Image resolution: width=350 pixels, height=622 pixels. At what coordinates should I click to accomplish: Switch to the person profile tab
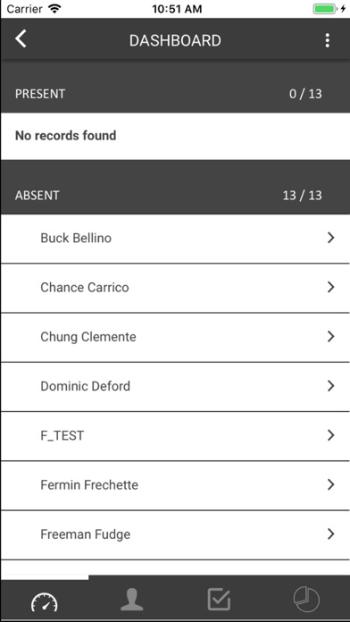point(132,600)
